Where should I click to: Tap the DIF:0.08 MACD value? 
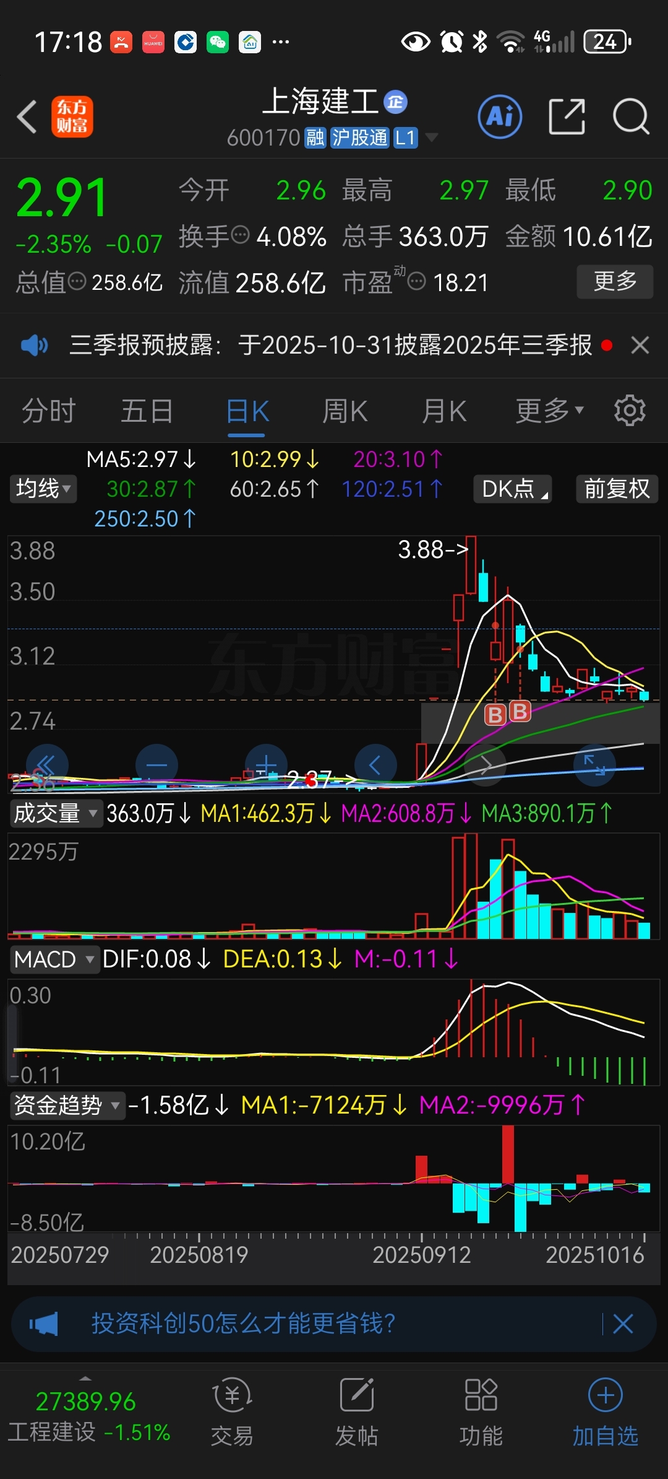pyautogui.click(x=156, y=959)
